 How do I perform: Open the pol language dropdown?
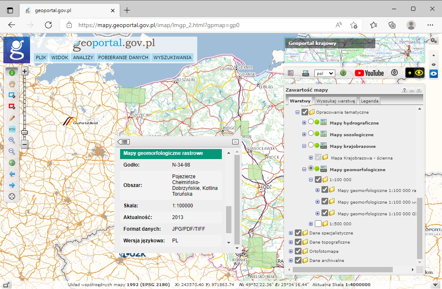pos(325,73)
